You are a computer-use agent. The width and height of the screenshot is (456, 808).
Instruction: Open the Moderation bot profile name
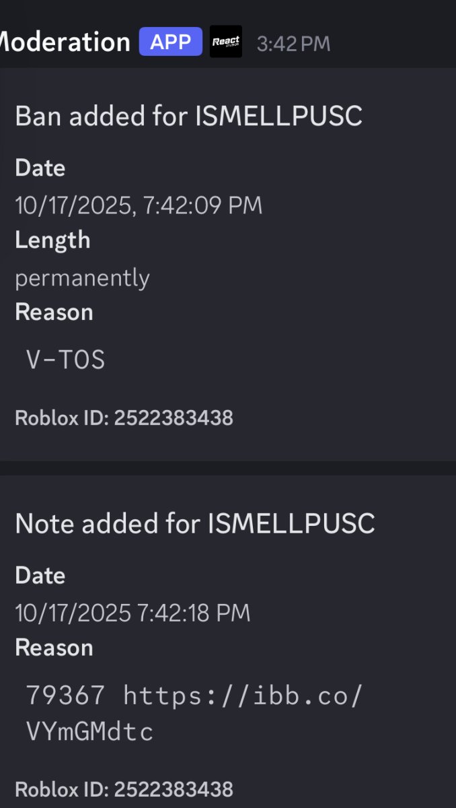[x=65, y=42]
